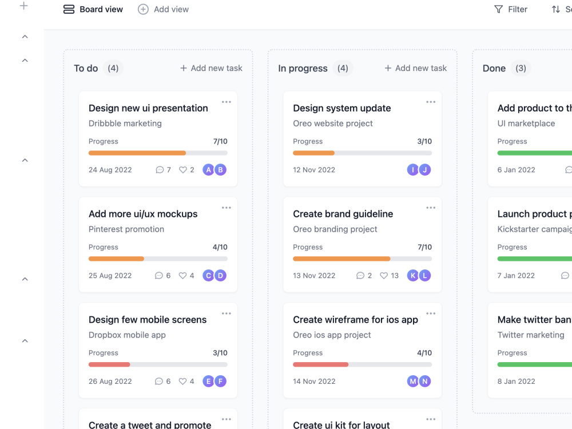Screen dimensions: 572x429
Task: Click comment icon on Design new ui presentation card
Action: click(160, 170)
